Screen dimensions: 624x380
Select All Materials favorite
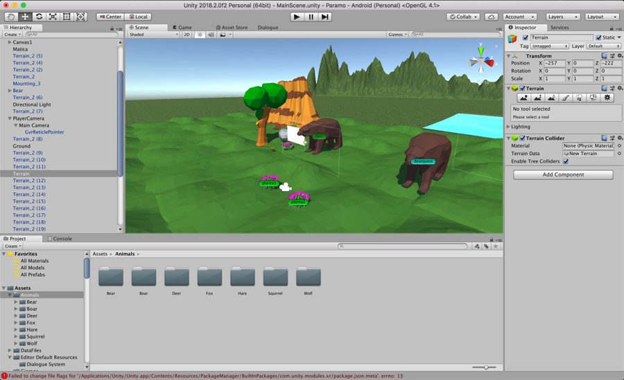pyautogui.click(x=34, y=261)
